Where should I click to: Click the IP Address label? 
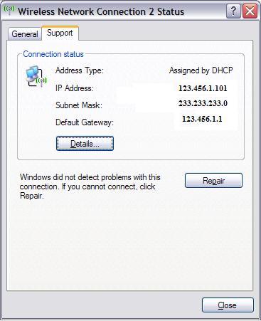click(75, 88)
